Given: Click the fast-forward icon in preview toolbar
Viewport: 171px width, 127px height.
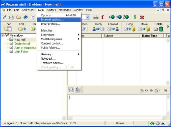Looking at the screenshot, I should click(x=151, y=90).
